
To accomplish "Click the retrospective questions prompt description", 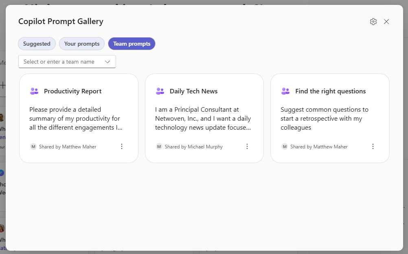I will [325, 118].
